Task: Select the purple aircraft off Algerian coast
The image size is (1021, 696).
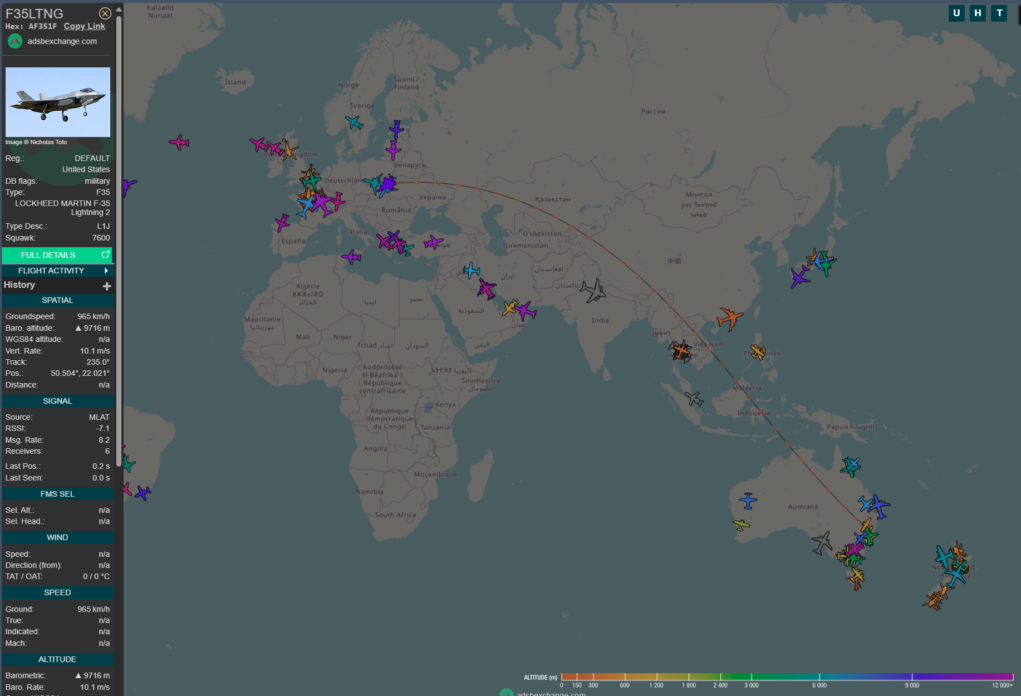Action: pyautogui.click(x=351, y=257)
